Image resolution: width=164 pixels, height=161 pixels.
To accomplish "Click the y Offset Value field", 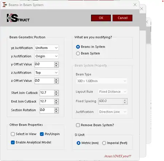I will point(44,64).
